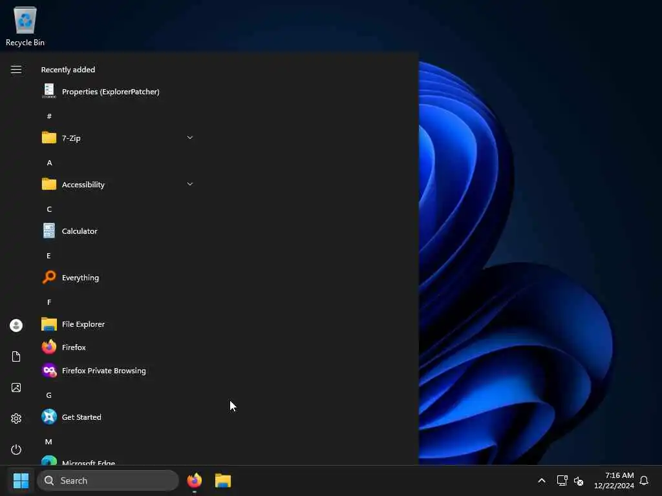Open File Explorer from the taskbar

click(x=223, y=480)
